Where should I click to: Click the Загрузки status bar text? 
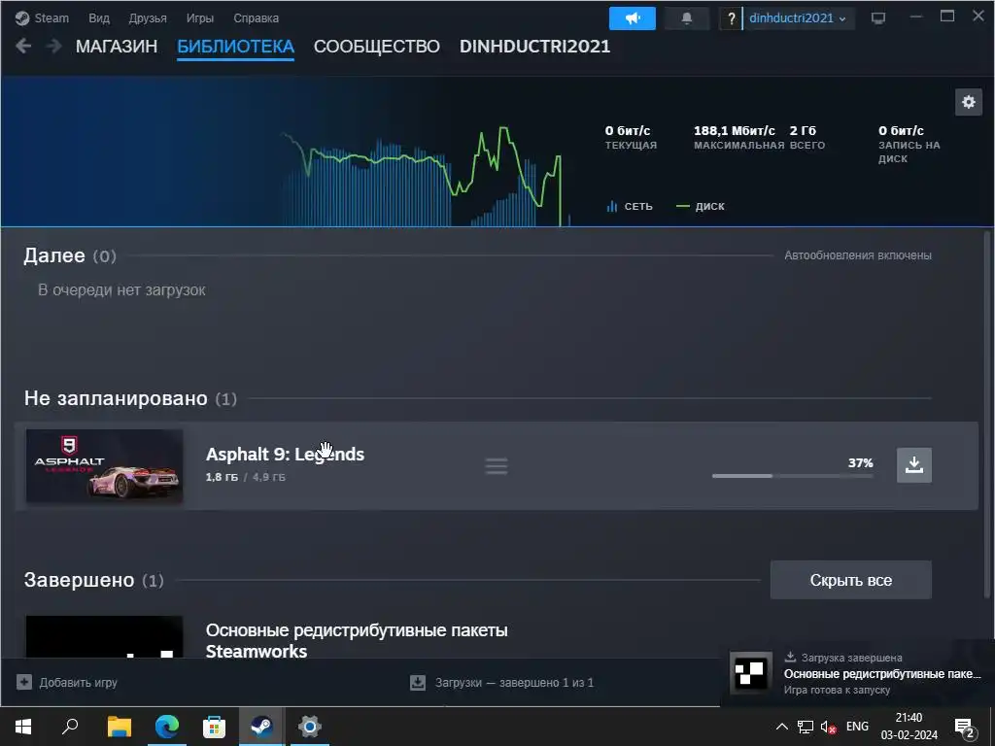coord(514,683)
